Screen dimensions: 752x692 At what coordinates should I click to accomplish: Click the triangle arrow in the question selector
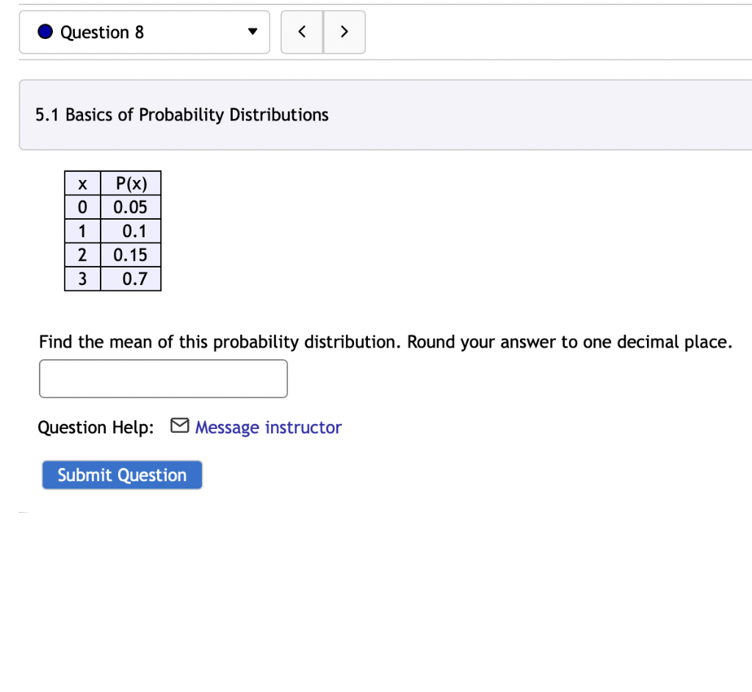tap(252, 32)
